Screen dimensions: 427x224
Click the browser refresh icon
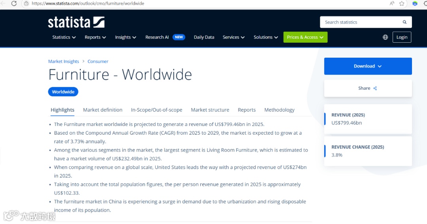[14, 4]
